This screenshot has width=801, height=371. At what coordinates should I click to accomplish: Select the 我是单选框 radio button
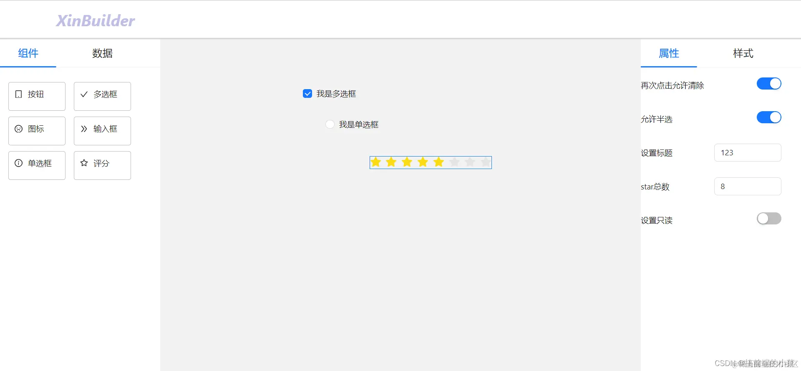[x=330, y=124]
